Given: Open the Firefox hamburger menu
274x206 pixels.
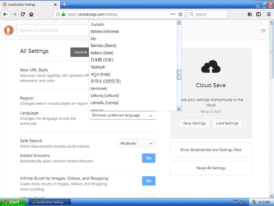Looking at the screenshot, I should pyautogui.click(x=269, y=14).
